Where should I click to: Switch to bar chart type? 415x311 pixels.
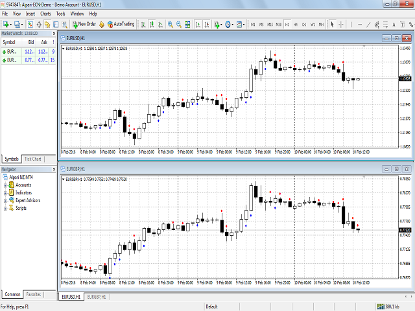[x=143, y=25]
